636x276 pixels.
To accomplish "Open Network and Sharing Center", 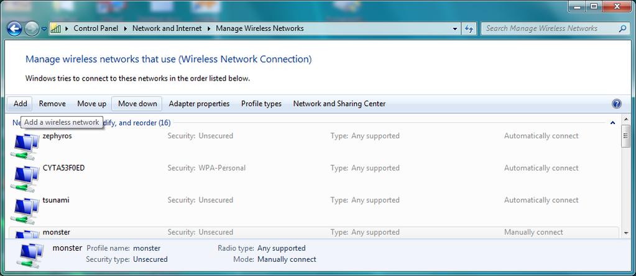I will 339,104.
